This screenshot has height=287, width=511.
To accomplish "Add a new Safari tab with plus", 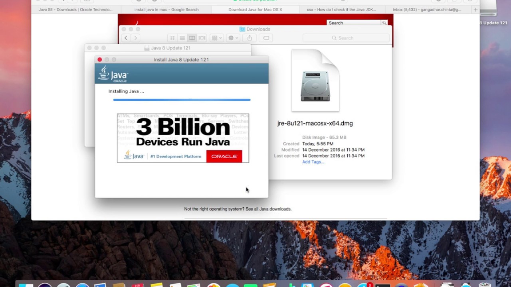I will [475, 10].
